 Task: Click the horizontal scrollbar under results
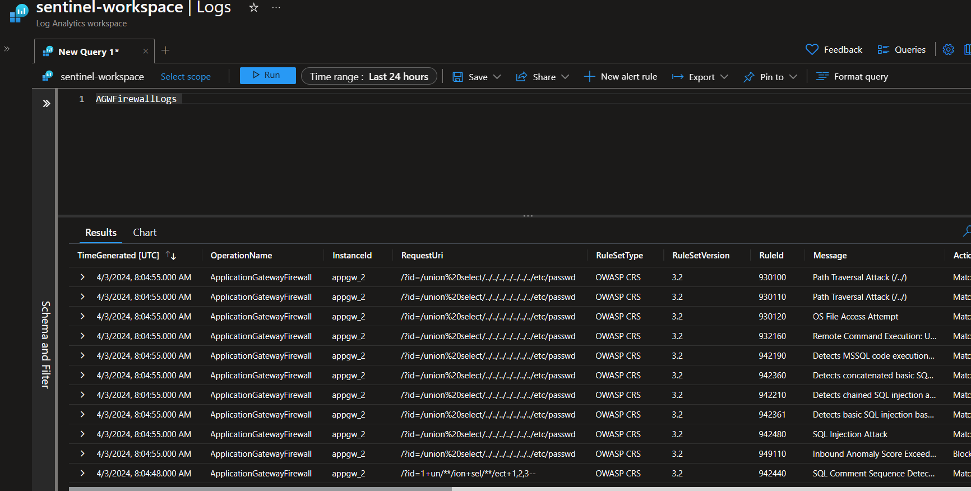[260, 489]
